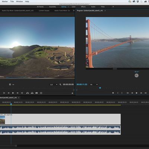Click the VR horizontal scroll bar under Program view

pos(115,69)
